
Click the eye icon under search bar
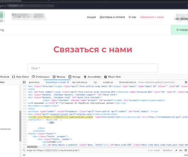point(24,155)
